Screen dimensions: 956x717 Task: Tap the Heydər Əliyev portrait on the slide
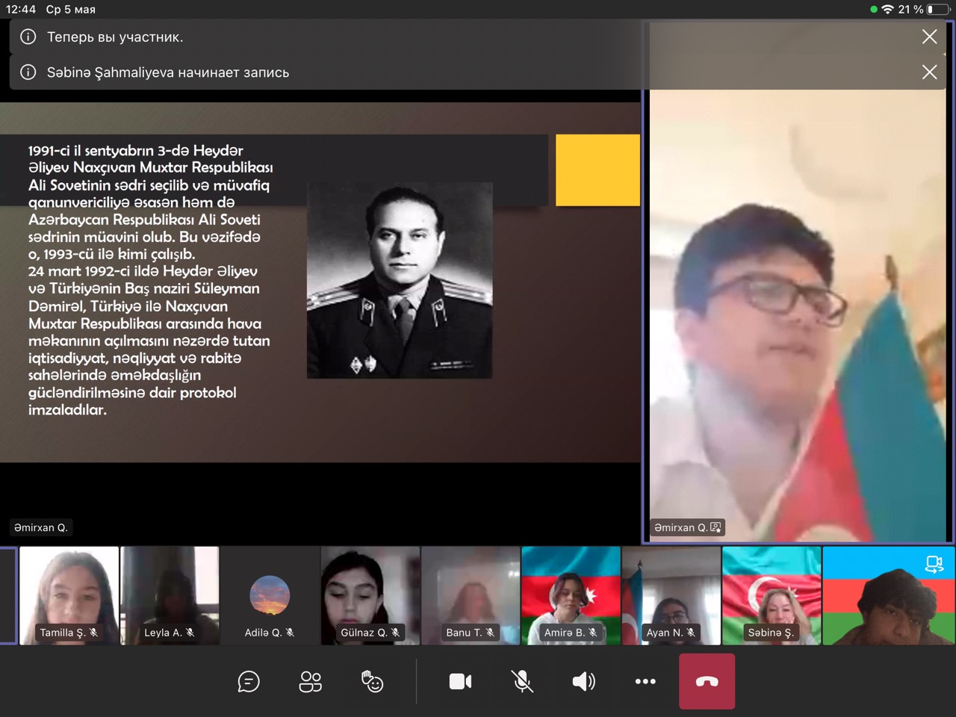(x=400, y=280)
